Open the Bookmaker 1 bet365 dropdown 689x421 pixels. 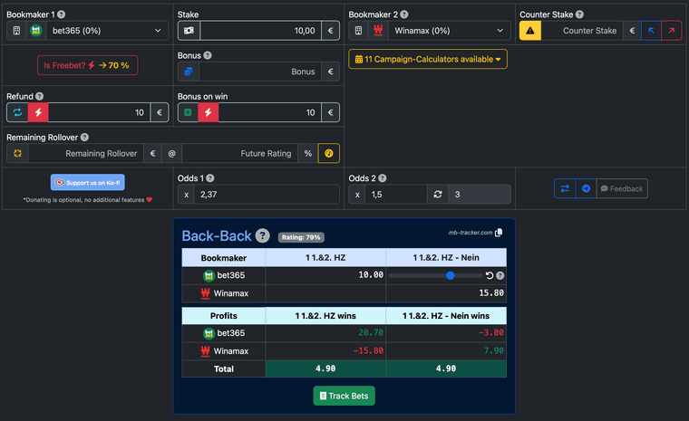click(97, 31)
